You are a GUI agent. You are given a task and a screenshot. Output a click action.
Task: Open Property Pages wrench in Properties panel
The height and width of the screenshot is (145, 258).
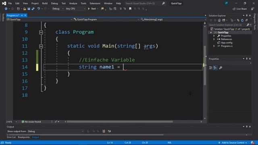click(221, 68)
